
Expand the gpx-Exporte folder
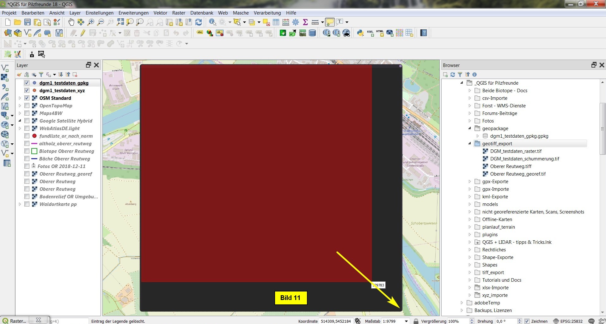point(470,182)
